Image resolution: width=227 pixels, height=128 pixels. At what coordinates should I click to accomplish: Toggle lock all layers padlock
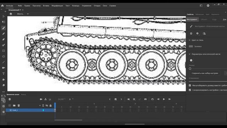(50, 106)
